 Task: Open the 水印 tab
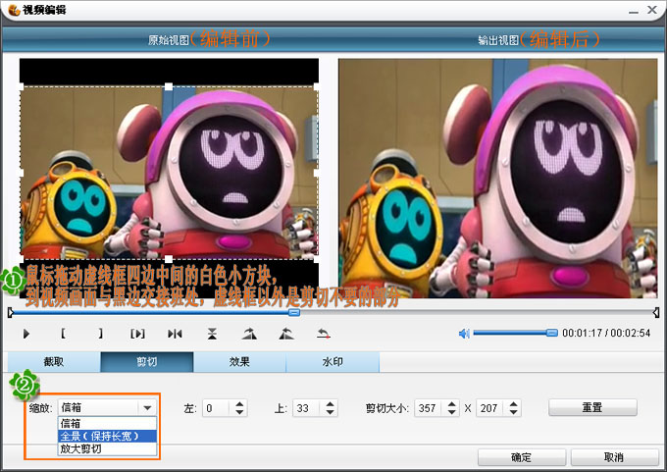point(333,362)
